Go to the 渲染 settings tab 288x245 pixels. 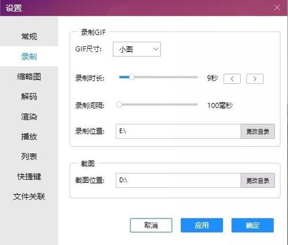[29, 117]
